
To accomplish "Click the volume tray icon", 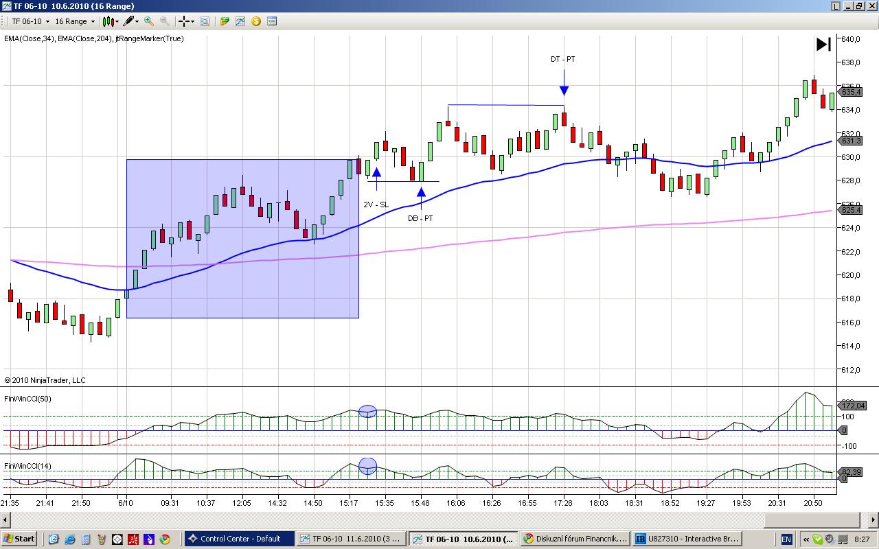I will point(829,539).
